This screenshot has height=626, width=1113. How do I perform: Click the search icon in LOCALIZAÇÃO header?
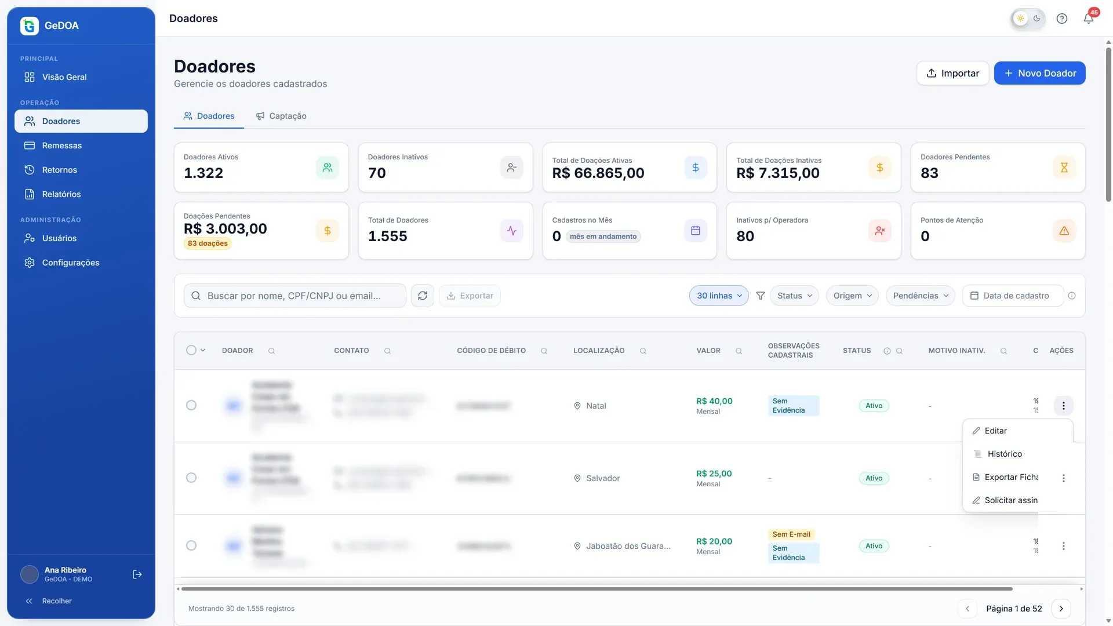643,351
